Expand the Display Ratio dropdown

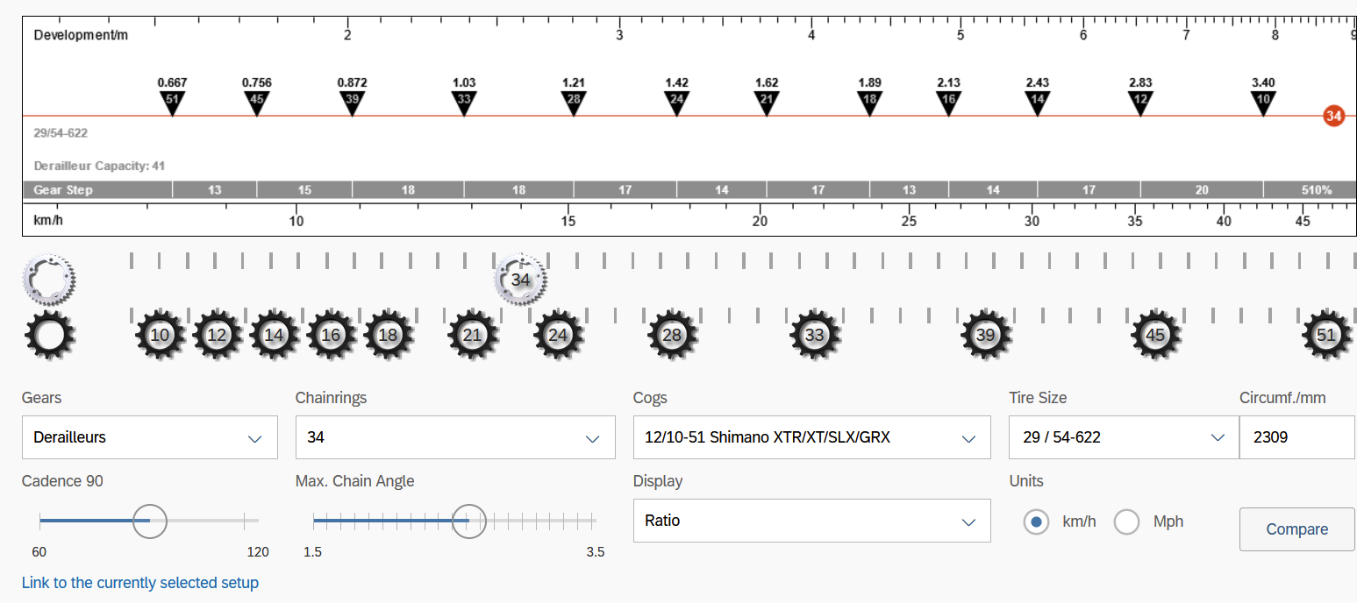[x=811, y=521]
